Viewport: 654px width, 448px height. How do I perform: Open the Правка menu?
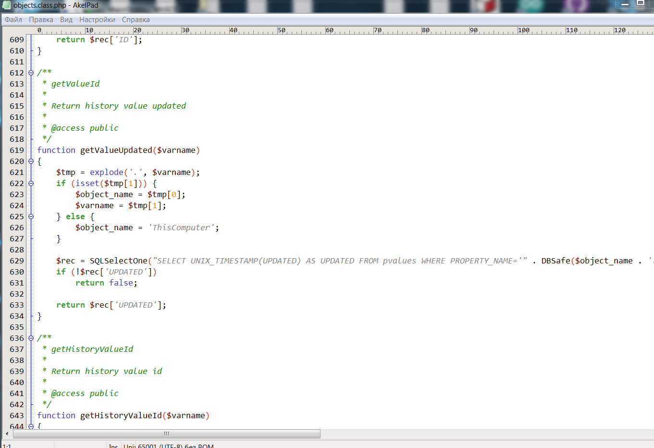[x=41, y=20]
